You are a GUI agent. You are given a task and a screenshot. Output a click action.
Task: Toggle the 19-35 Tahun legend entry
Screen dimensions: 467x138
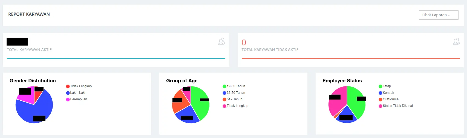coord(234,86)
